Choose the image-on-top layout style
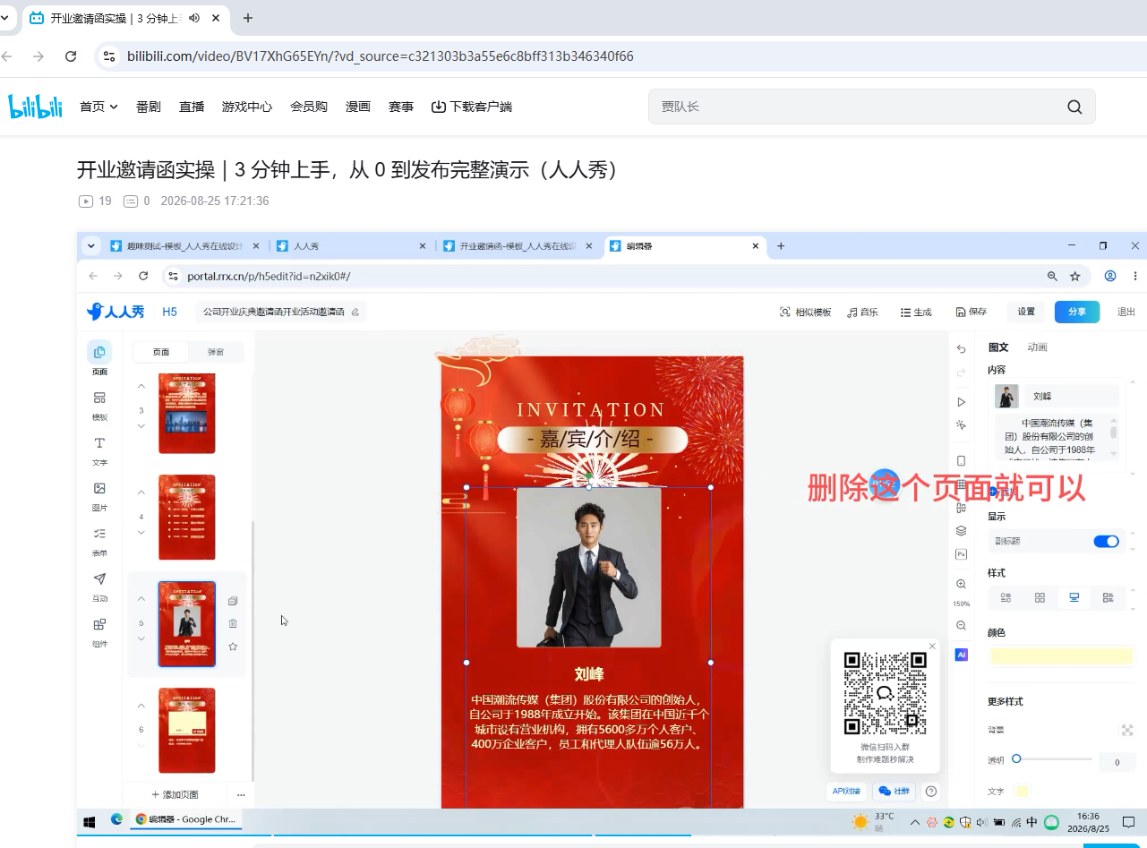This screenshot has height=848, width=1147. [1074, 597]
